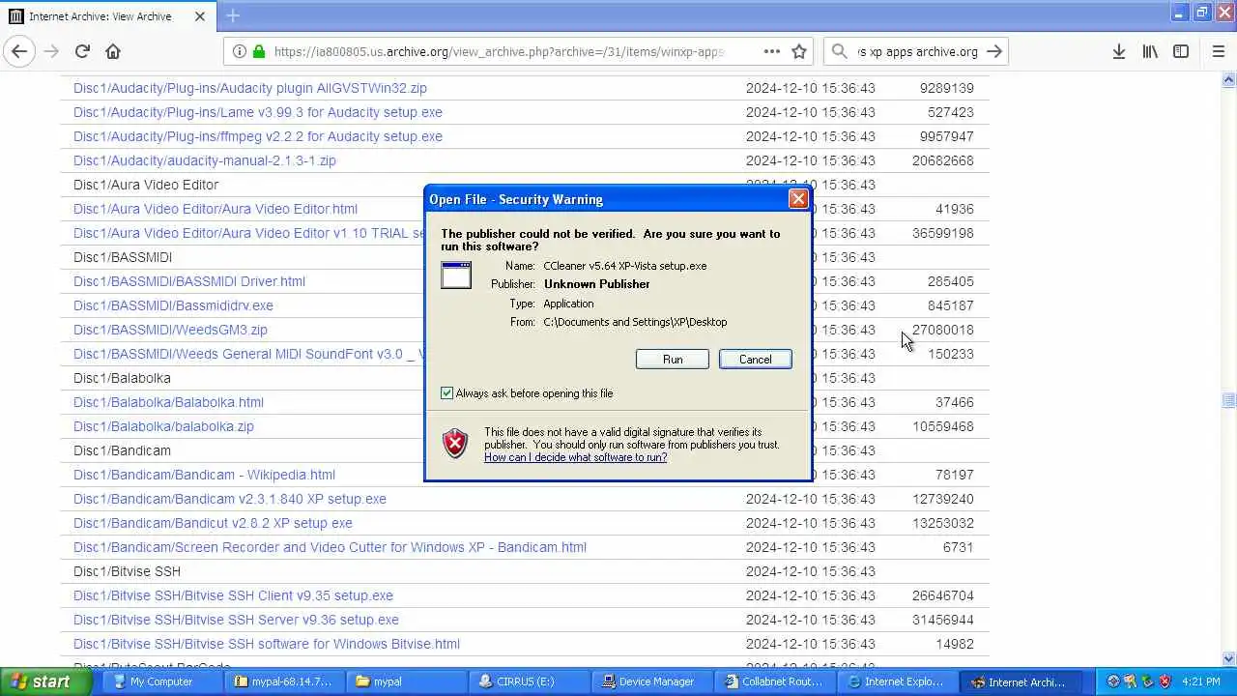The width and height of the screenshot is (1237, 696).
Task: Reload the current page
Action: (x=82, y=52)
